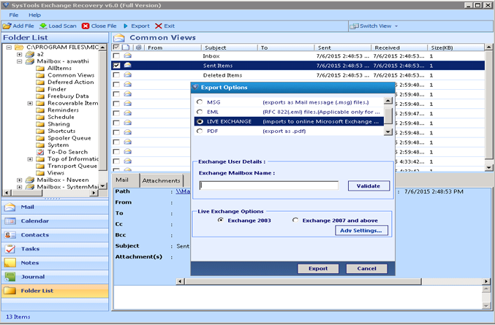Select the PDF export radio button
This screenshot has height=325, width=495.
tap(200, 131)
